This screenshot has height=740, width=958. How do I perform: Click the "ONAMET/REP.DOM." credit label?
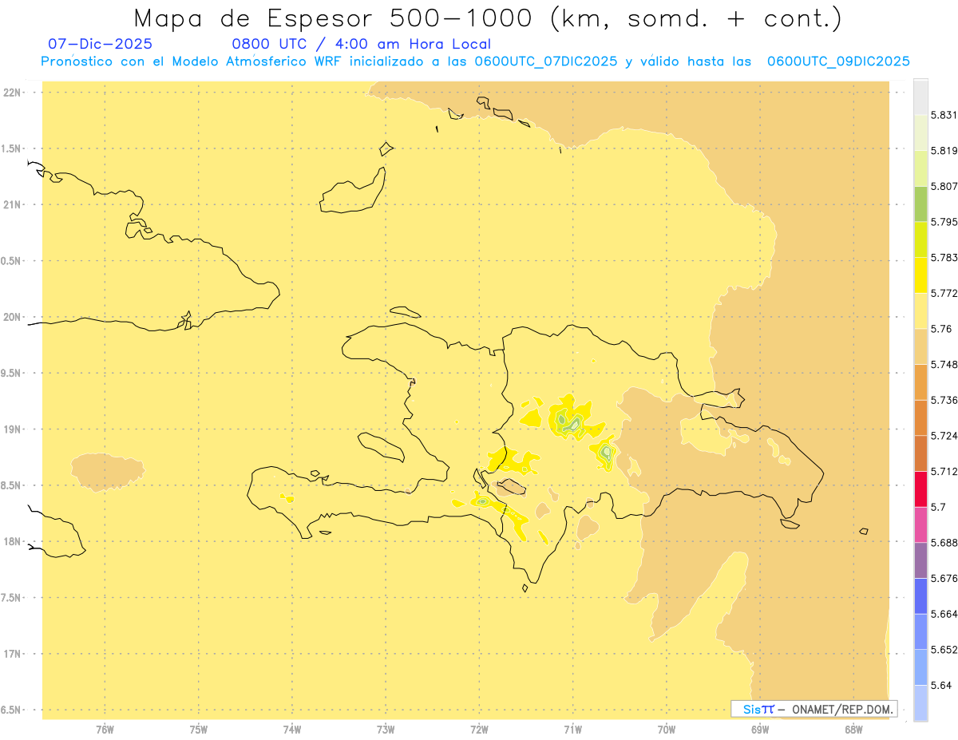(844, 709)
